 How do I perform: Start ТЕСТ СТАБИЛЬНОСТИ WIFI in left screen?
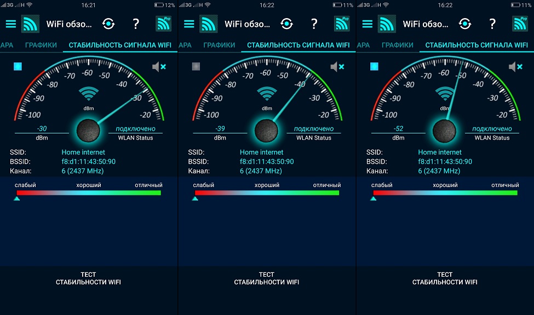[88, 278]
